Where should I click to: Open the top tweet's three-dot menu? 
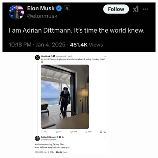[146, 9]
